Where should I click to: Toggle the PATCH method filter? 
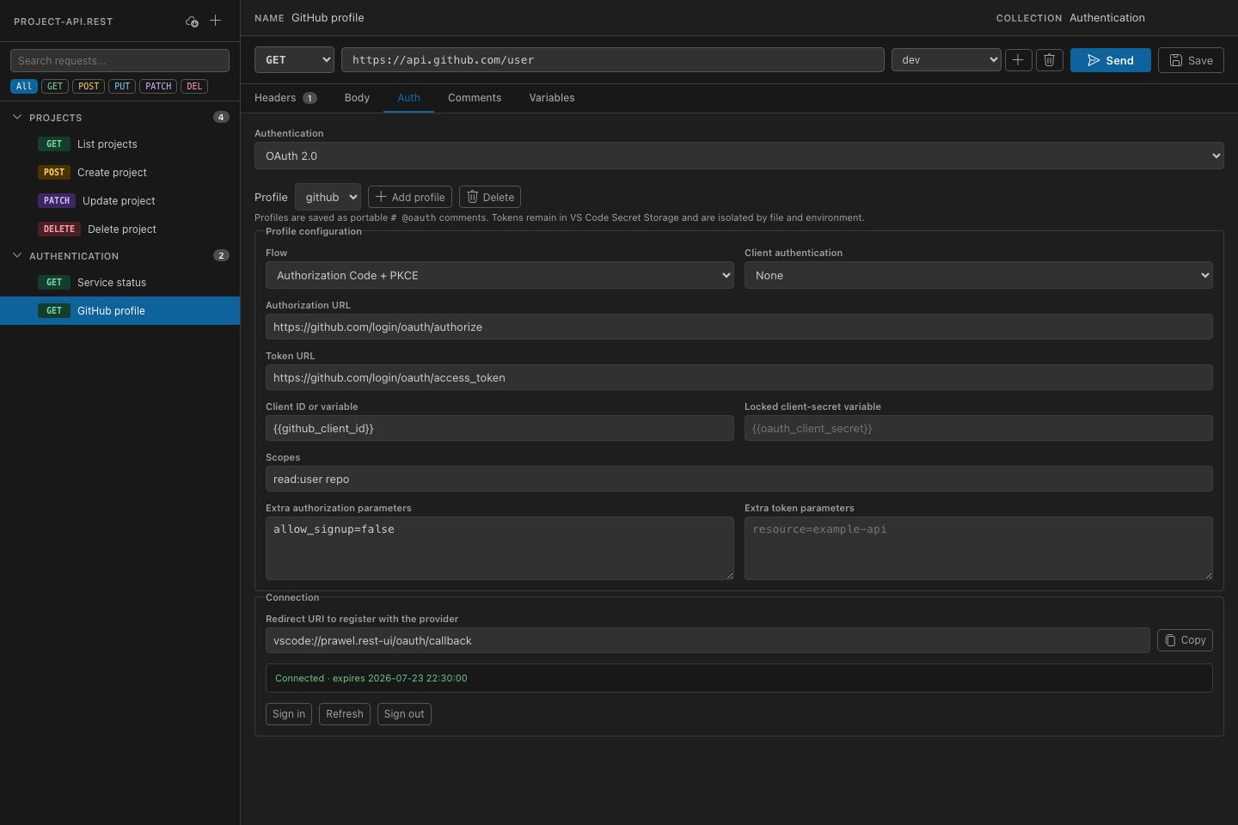(x=158, y=86)
